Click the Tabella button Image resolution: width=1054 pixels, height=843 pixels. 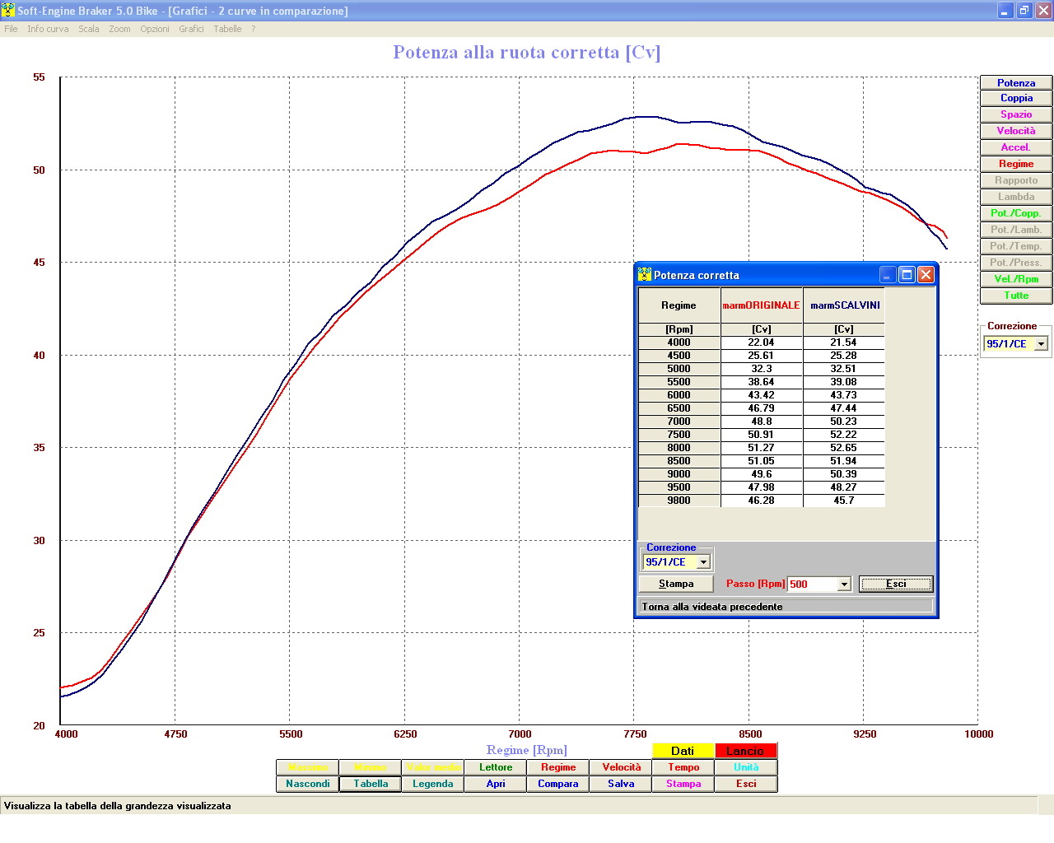pos(371,784)
